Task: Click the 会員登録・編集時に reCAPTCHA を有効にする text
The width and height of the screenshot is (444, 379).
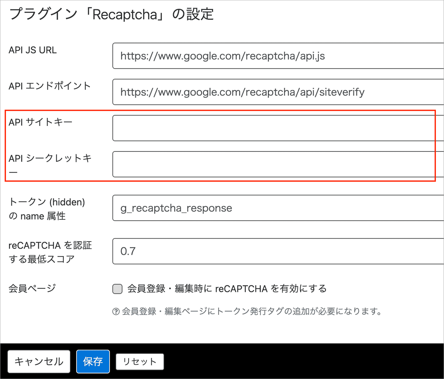Action: pyautogui.click(x=227, y=288)
